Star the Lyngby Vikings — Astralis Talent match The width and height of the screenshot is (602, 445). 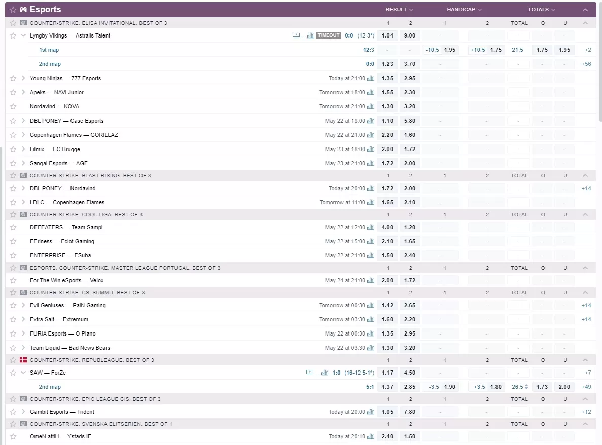tap(13, 35)
